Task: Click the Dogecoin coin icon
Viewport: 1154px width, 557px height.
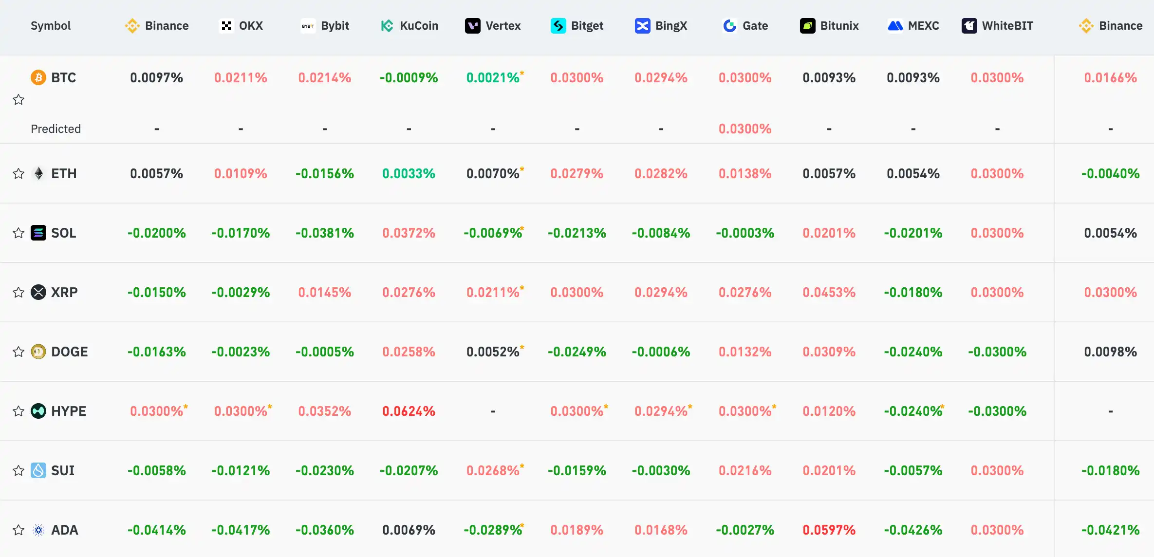Action: (38, 352)
